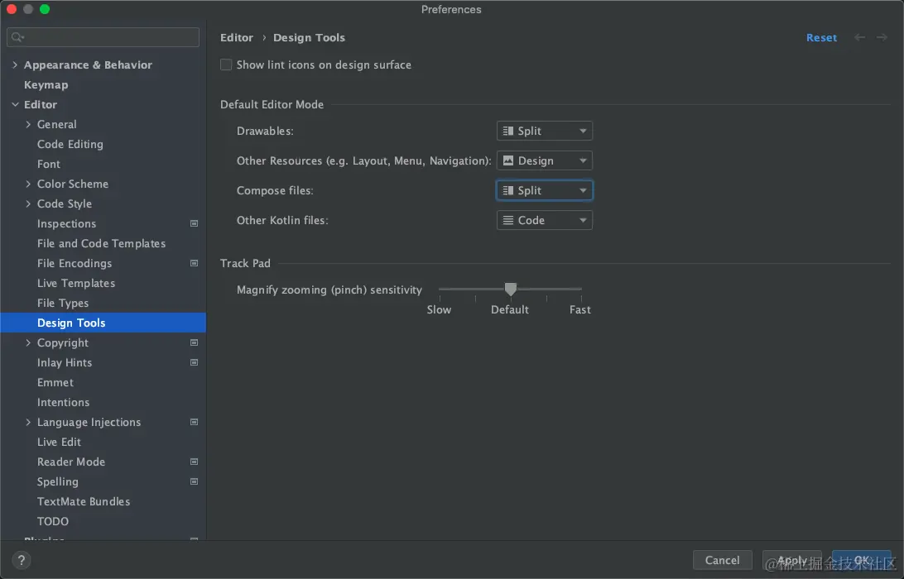
Task: Collapse the Editor tree section
Action: point(15,105)
